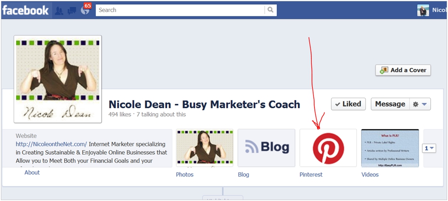Click the Message button
Screen dimensions: 448x201
coord(390,104)
